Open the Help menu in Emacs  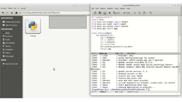coord(128,8)
